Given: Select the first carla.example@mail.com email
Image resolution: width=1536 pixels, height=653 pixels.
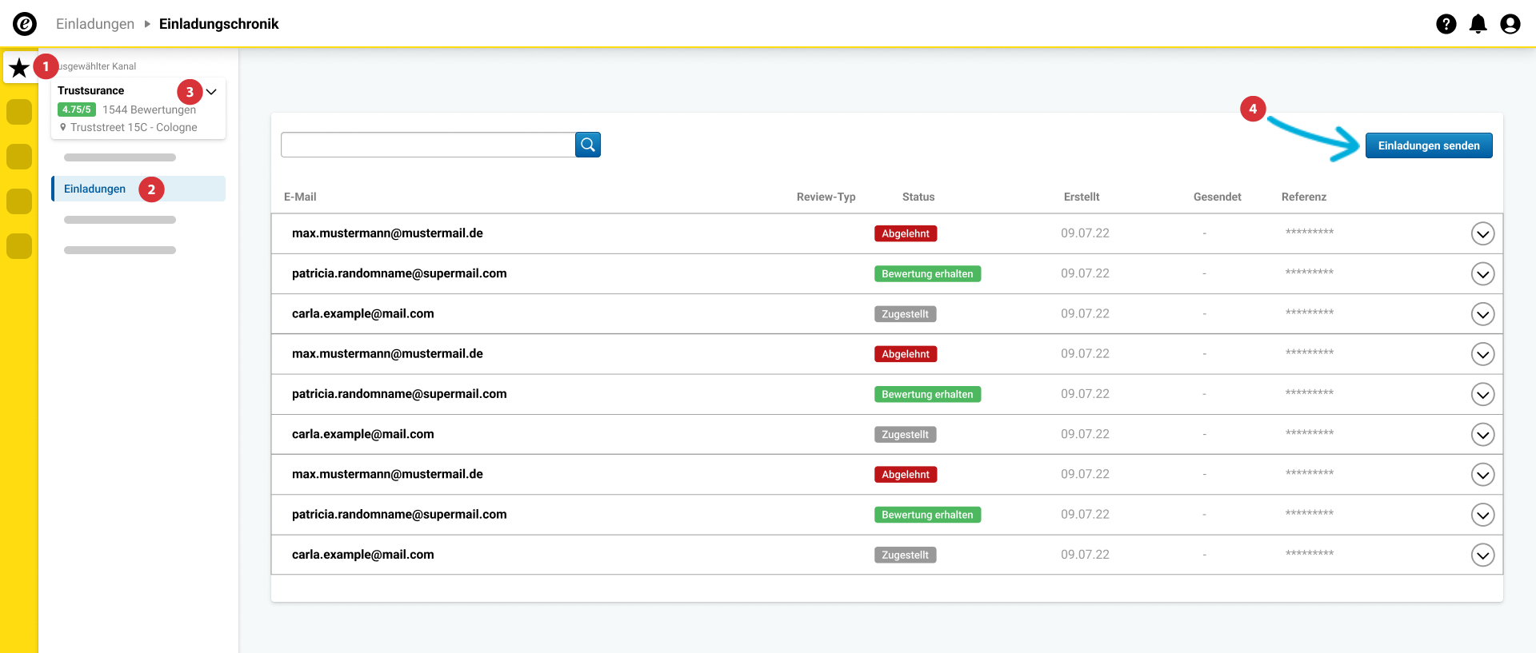Looking at the screenshot, I should pyautogui.click(x=363, y=313).
